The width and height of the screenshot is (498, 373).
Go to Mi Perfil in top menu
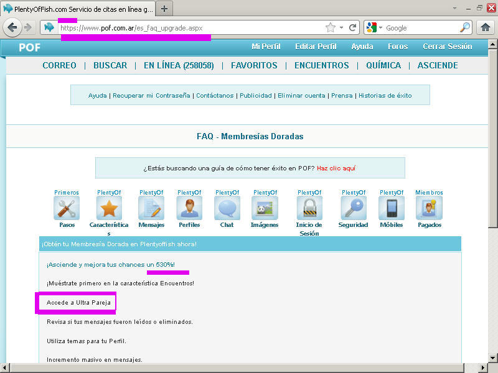pyautogui.click(x=266, y=47)
